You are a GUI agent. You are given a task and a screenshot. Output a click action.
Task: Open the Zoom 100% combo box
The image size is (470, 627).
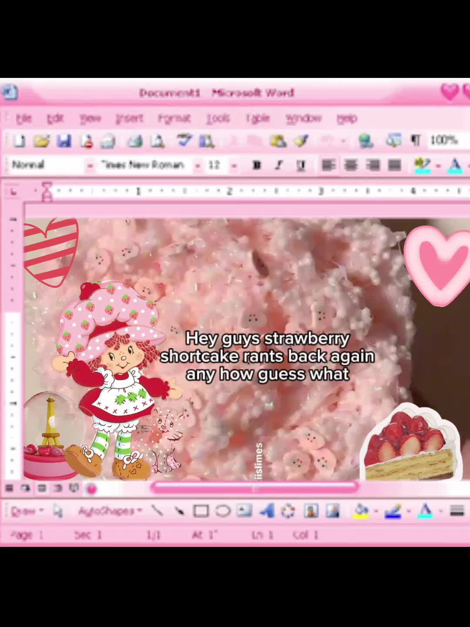(448, 141)
